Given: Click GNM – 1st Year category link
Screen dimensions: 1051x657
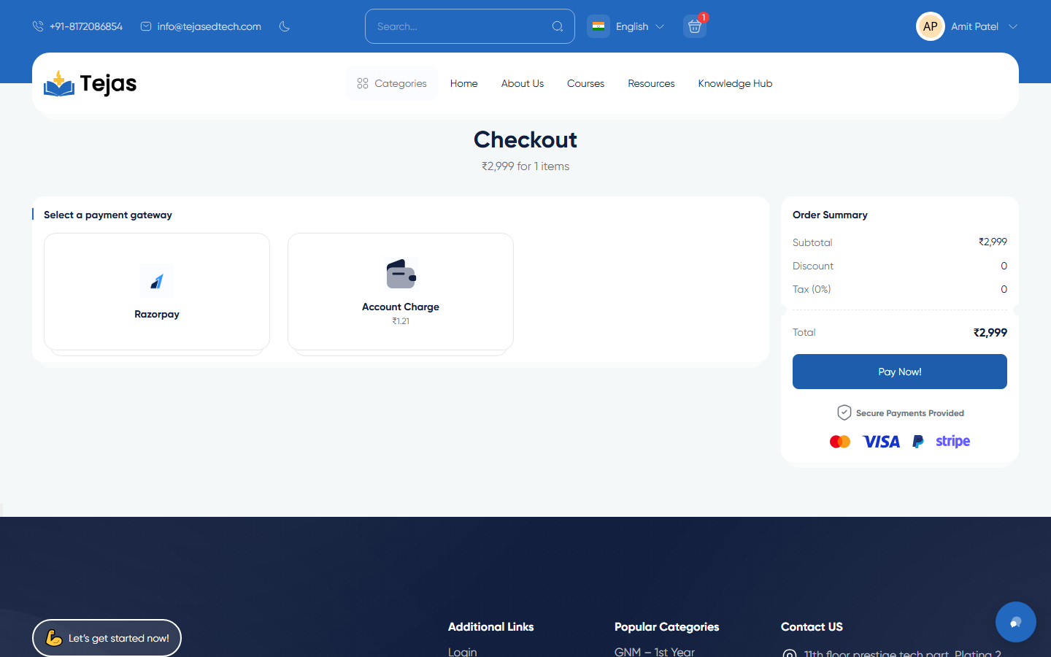Looking at the screenshot, I should (x=655, y=651).
